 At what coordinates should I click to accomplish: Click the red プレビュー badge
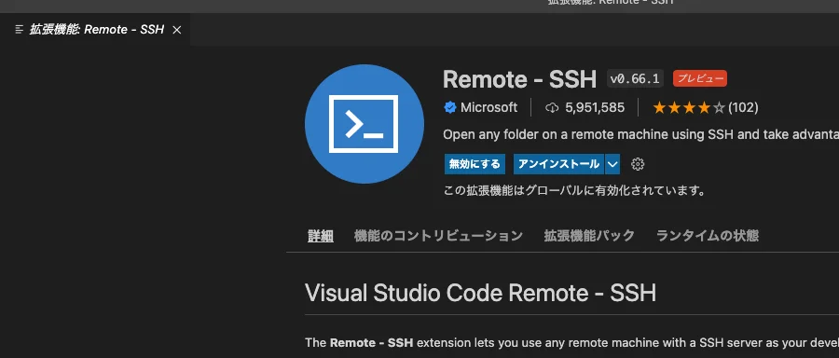point(700,78)
